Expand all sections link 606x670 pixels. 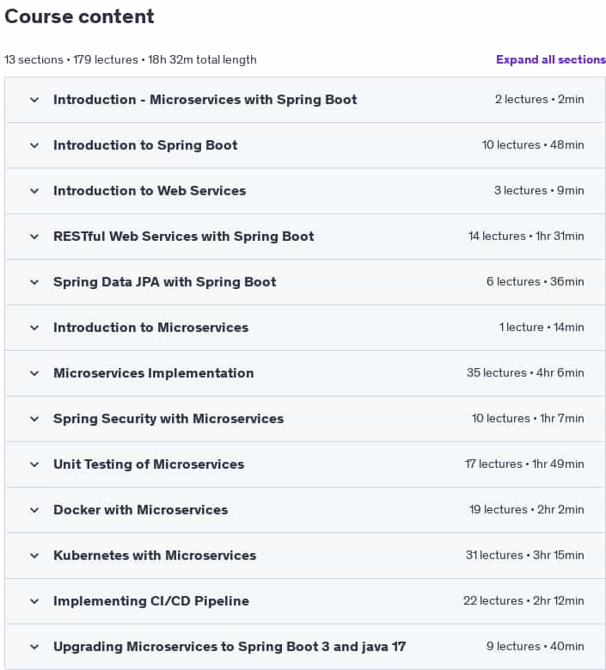(x=550, y=59)
